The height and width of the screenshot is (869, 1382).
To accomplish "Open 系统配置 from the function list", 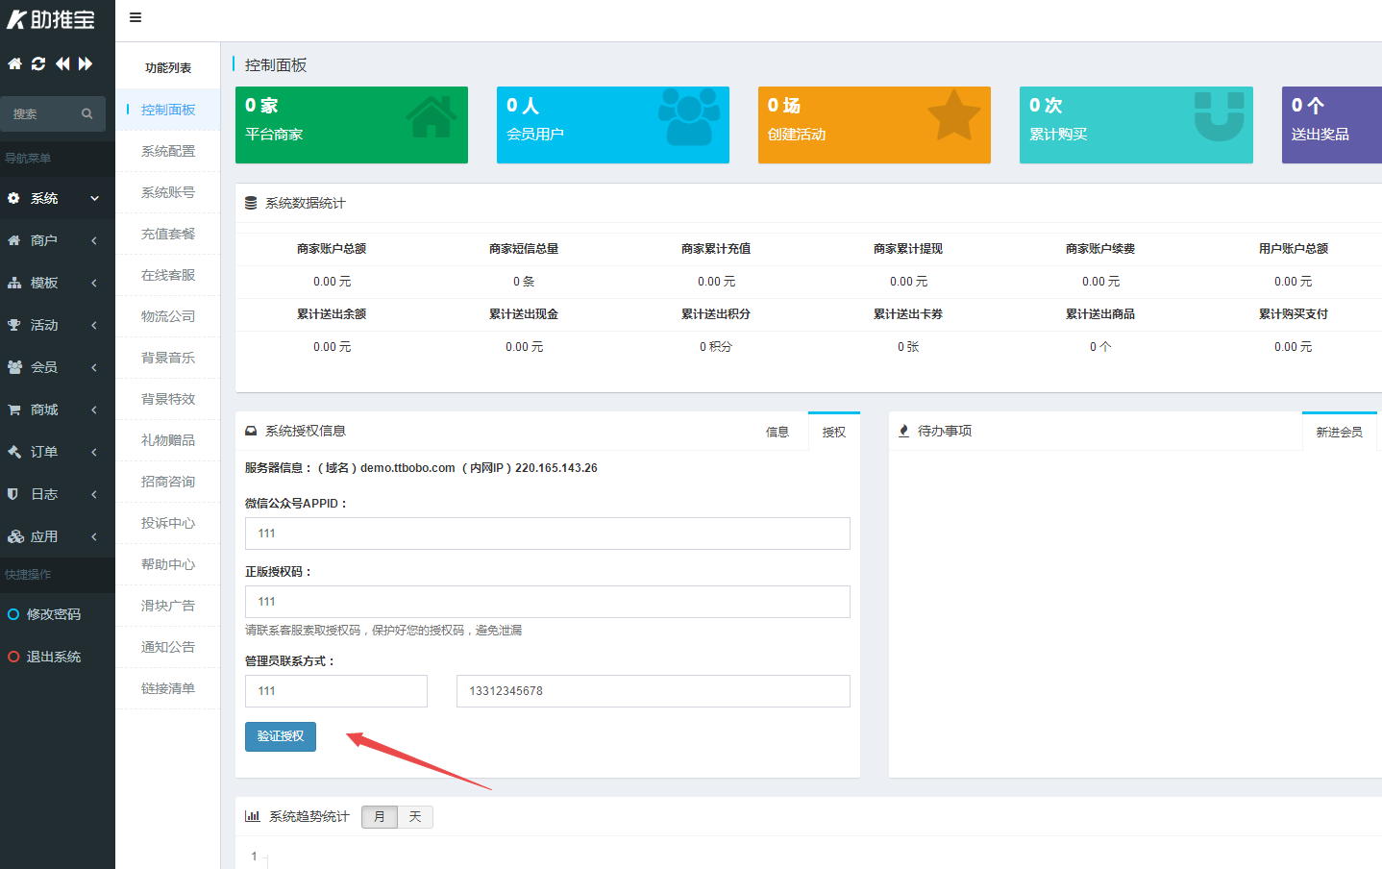I will (166, 150).
